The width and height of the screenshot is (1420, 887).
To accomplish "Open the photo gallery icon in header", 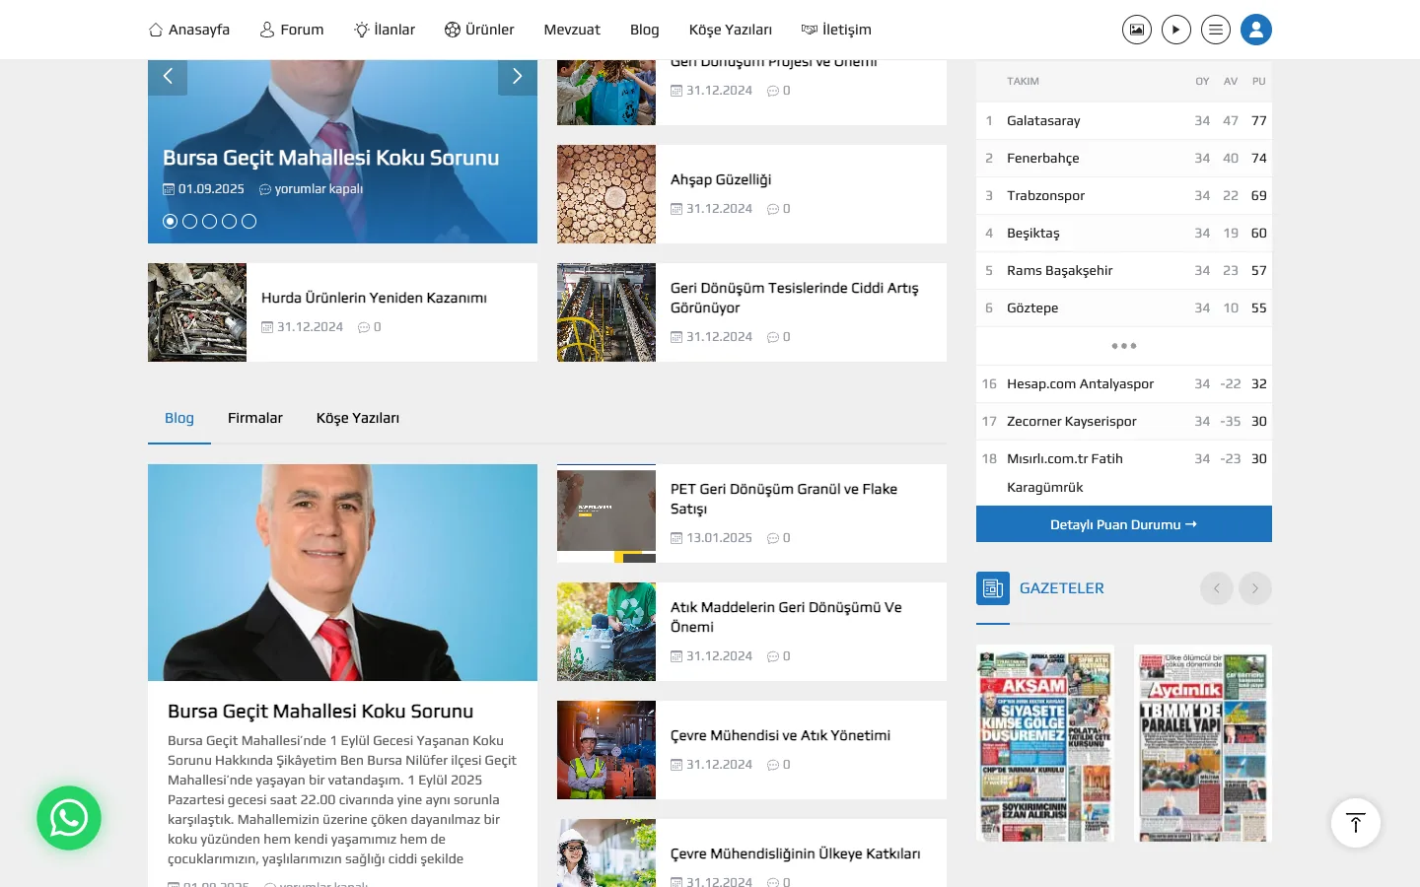I will (1137, 30).
